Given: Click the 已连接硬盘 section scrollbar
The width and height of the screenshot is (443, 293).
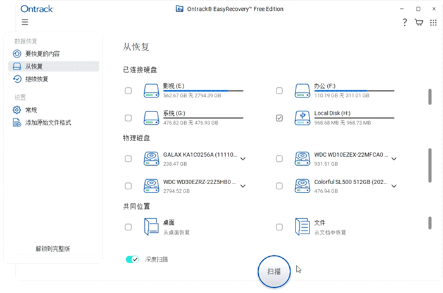Looking at the screenshot, I should pyautogui.click(x=430, y=97).
